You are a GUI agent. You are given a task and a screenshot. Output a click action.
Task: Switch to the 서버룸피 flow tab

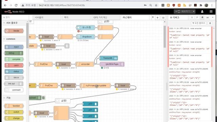[x=47, y=18]
